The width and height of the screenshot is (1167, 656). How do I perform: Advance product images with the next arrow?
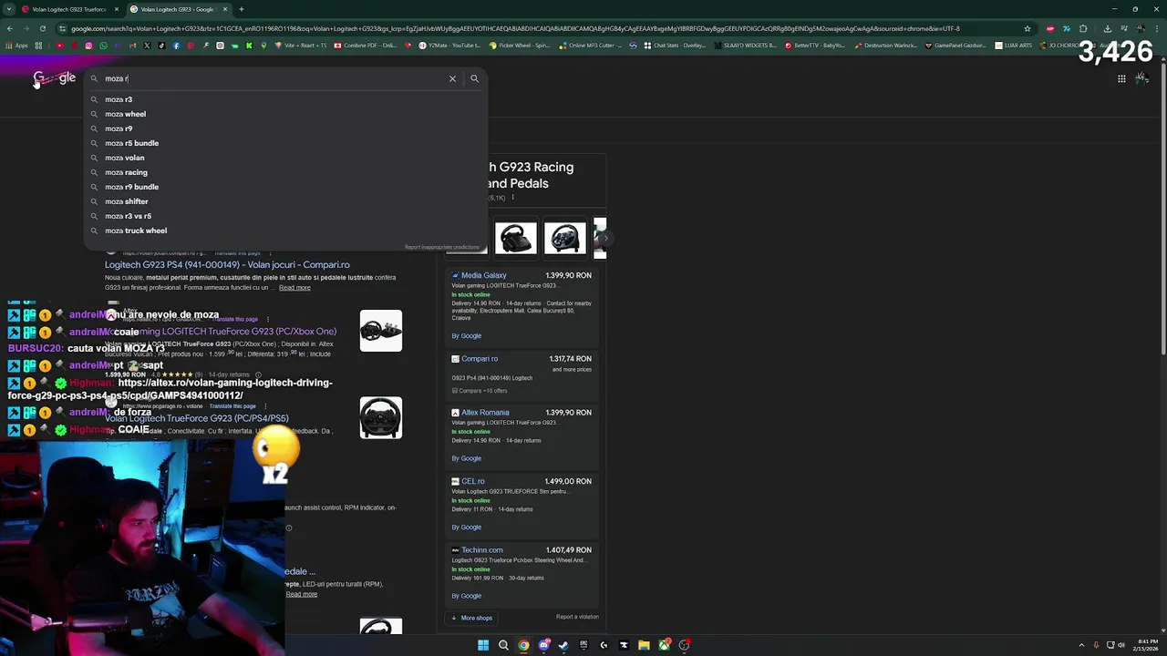tap(604, 238)
